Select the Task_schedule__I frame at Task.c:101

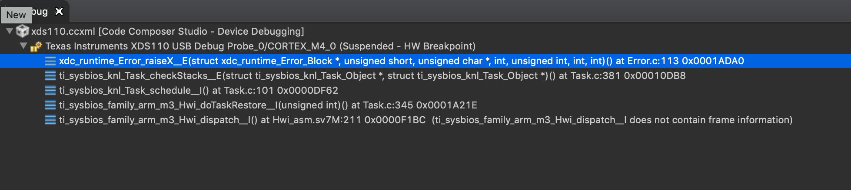click(x=198, y=91)
